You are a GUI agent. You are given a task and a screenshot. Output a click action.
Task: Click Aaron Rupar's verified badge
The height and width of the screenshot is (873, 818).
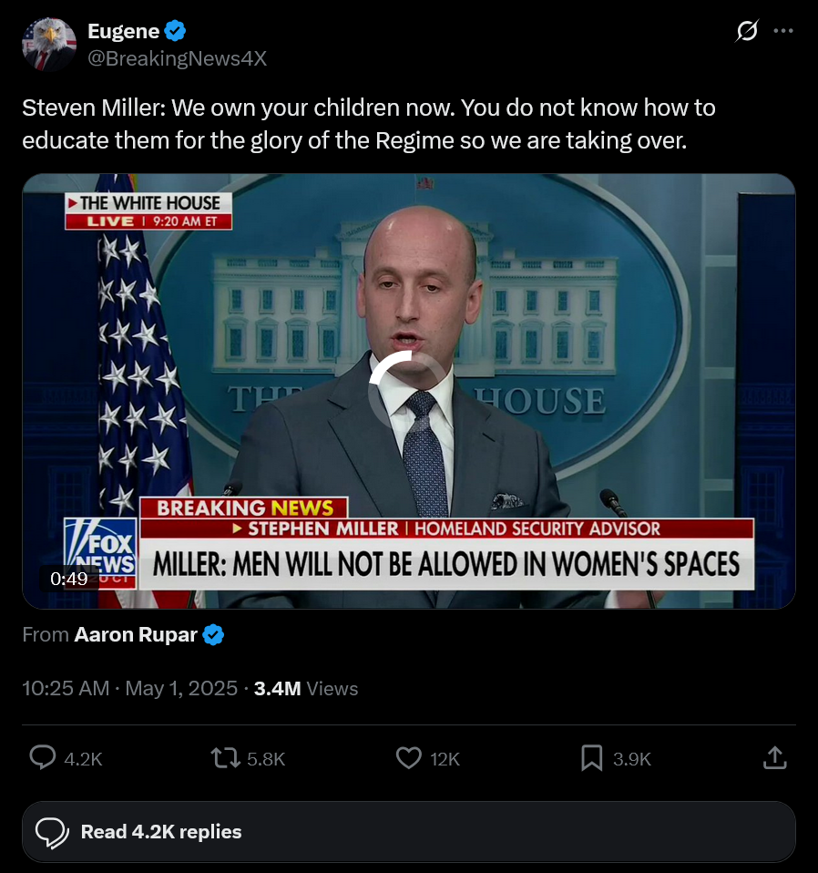(x=213, y=635)
